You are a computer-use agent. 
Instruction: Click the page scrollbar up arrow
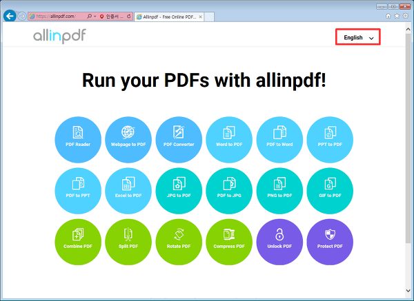408,29
